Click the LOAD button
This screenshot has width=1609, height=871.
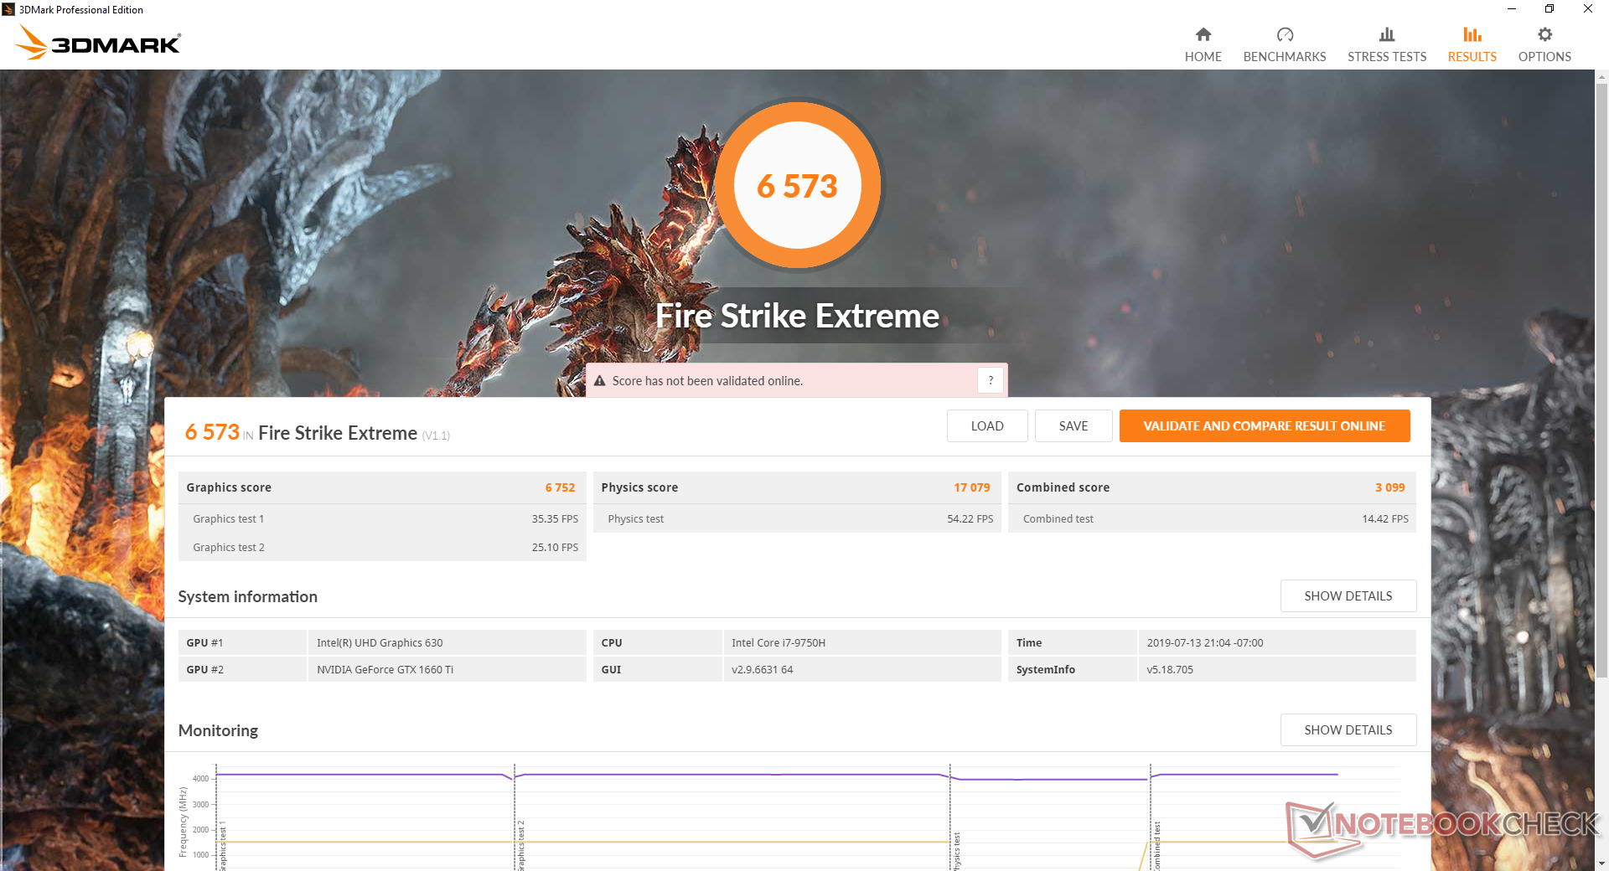coord(987,425)
